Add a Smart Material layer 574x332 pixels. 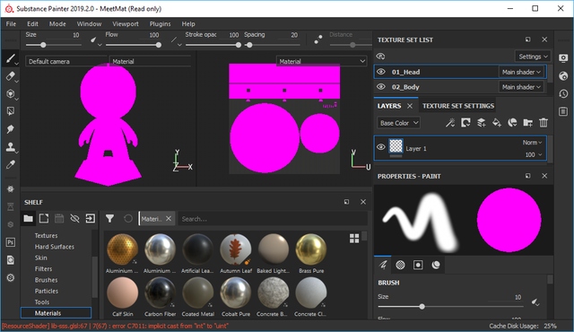coord(512,123)
